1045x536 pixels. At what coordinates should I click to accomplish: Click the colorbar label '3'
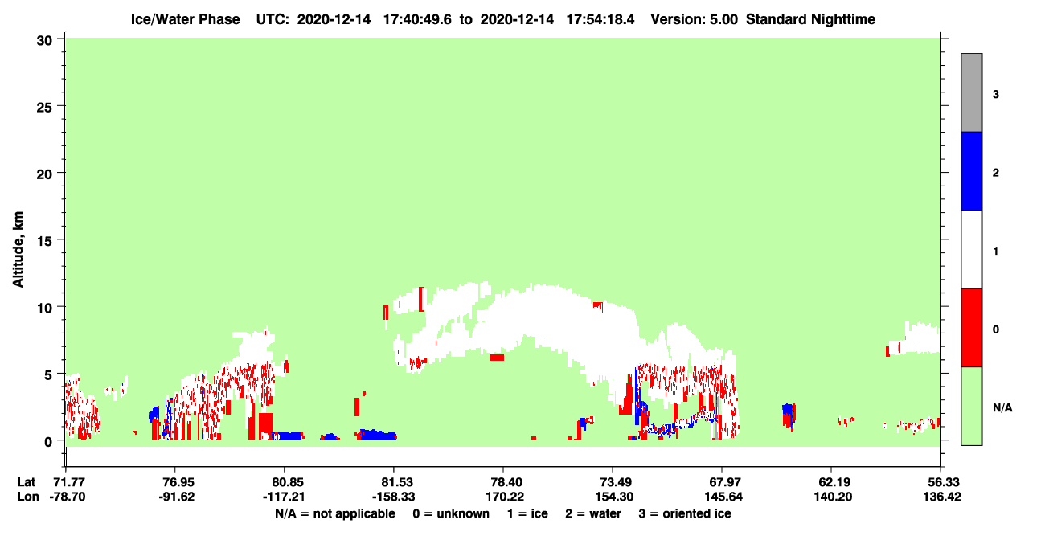click(995, 94)
